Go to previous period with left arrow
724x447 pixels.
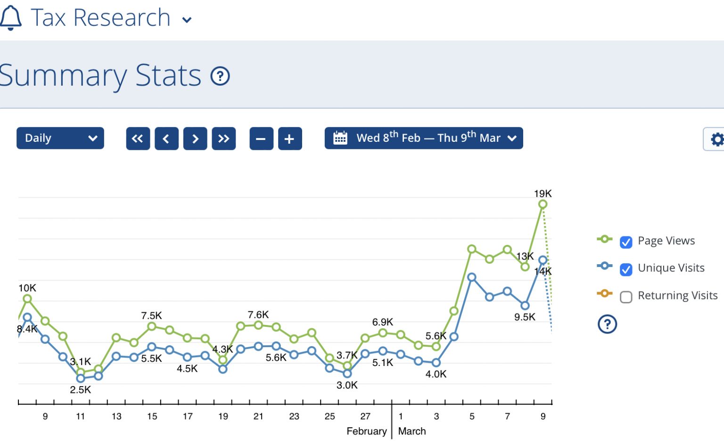166,138
